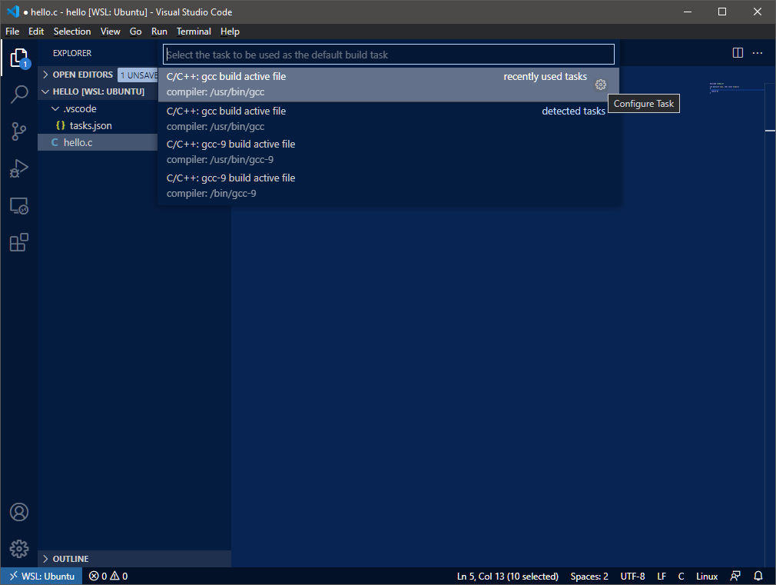The image size is (776, 585).
Task: Click the VS Code logo icon
Action: click(13, 12)
